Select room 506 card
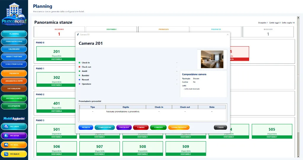The image size is (303, 160). (57, 148)
